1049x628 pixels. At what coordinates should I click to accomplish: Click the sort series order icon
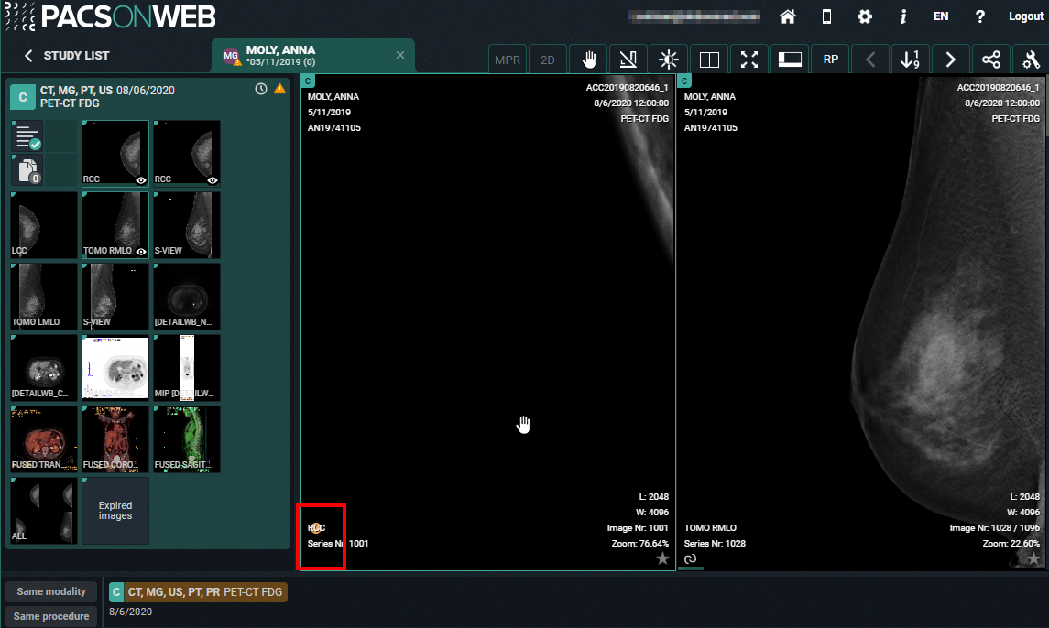tap(911, 60)
